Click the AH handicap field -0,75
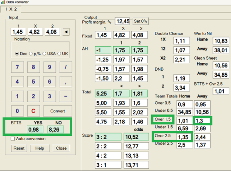The image size is (231, 171). (x=103, y=69)
